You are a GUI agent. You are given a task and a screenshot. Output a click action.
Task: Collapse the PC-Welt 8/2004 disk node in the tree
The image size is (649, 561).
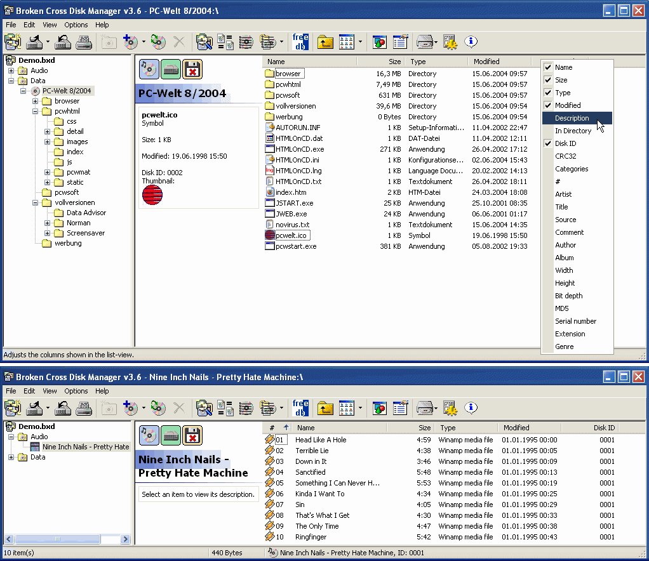[x=23, y=91]
